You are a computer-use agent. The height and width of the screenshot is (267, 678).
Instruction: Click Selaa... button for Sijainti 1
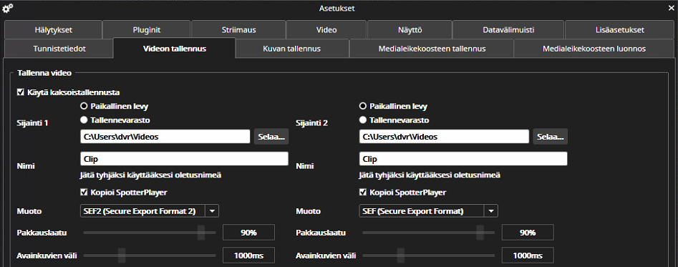tap(271, 137)
